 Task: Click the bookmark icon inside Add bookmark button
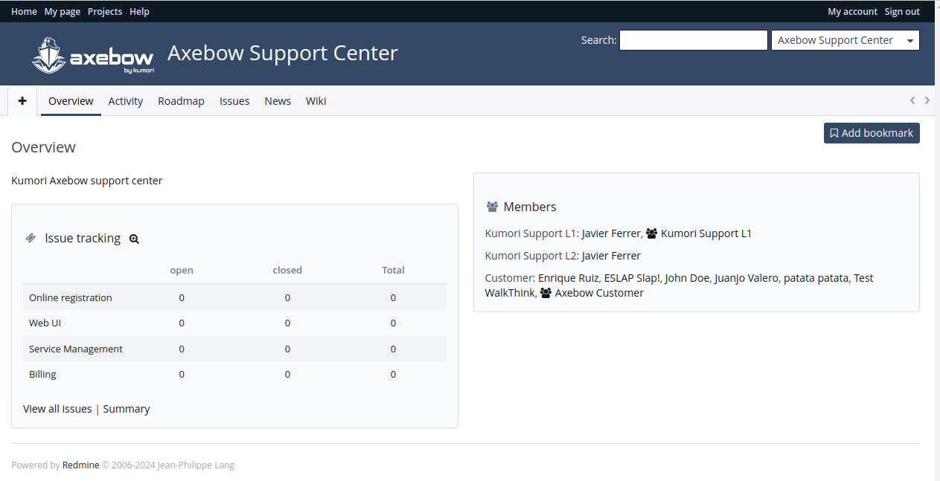pyautogui.click(x=834, y=133)
